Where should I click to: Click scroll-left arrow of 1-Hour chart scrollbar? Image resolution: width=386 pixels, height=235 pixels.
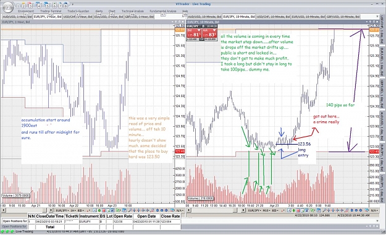coord(4,210)
